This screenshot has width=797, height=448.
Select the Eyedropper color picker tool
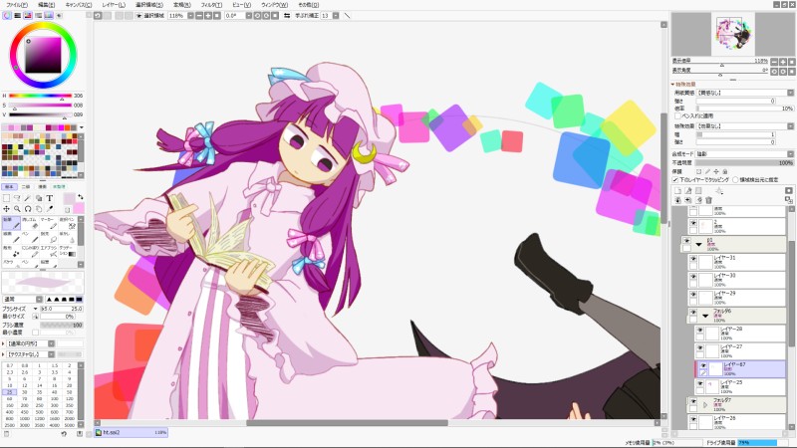(49, 209)
